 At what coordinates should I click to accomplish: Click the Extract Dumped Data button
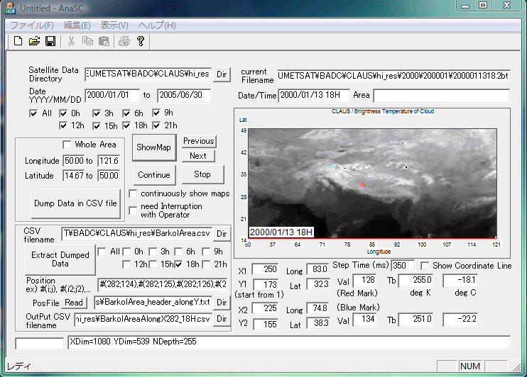[60, 259]
